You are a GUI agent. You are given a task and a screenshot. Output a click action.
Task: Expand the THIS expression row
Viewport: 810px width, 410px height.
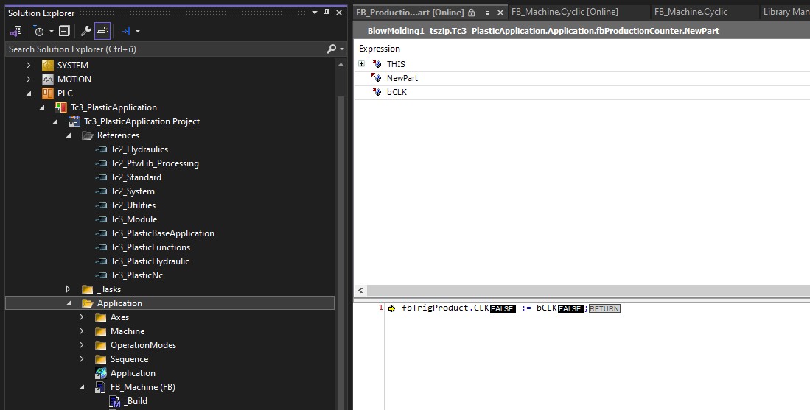point(362,64)
